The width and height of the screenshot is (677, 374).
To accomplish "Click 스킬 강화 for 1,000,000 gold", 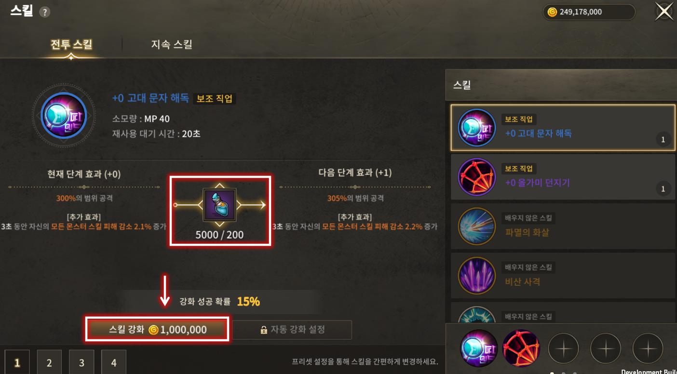I will pyautogui.click(x=157, y=330).
